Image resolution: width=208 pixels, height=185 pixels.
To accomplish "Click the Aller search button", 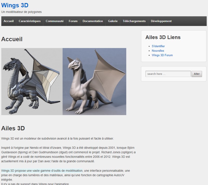I will tap(197, 74).
